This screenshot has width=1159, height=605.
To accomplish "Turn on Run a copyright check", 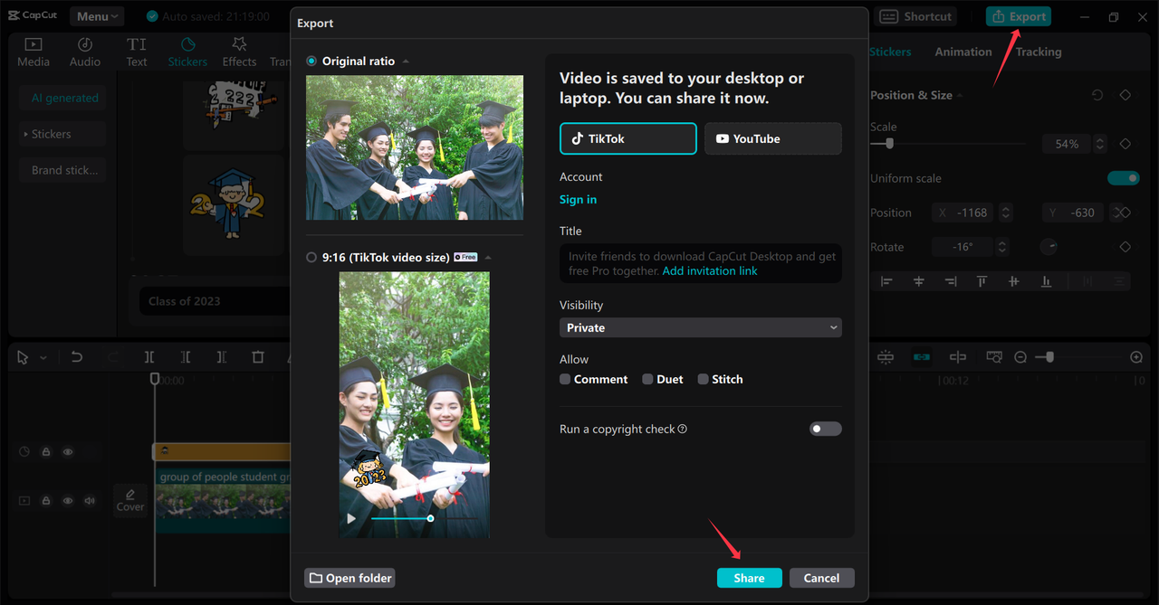I will point(825,429).
